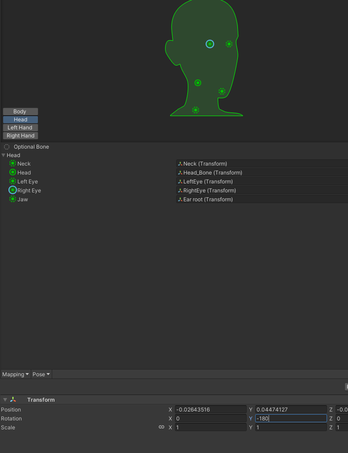Click the Rotation Z value field

pyautogui.click(x=342, y=418)
